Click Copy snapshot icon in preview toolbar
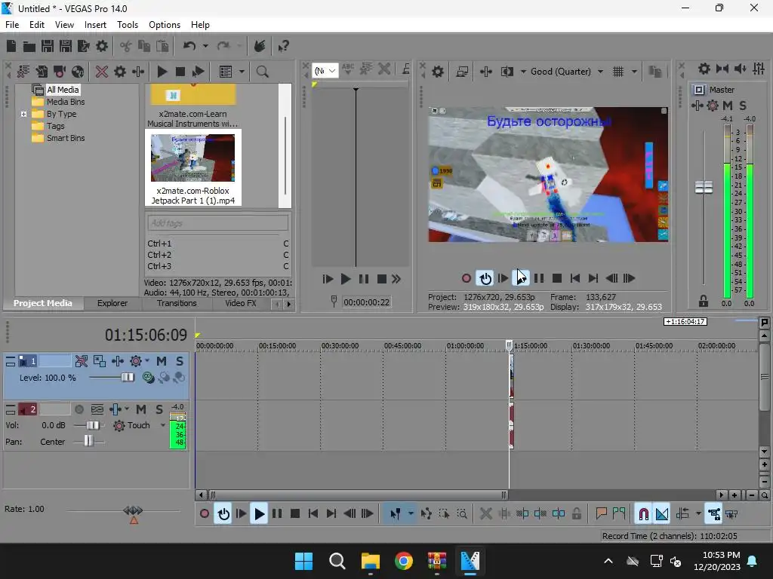The image size is (773, 579). 655,72
